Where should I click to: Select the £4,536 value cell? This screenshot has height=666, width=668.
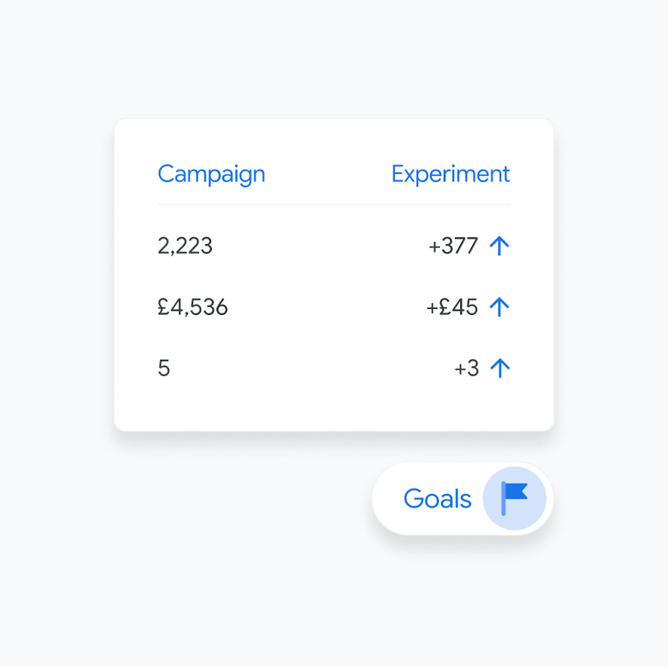[192, 307]
